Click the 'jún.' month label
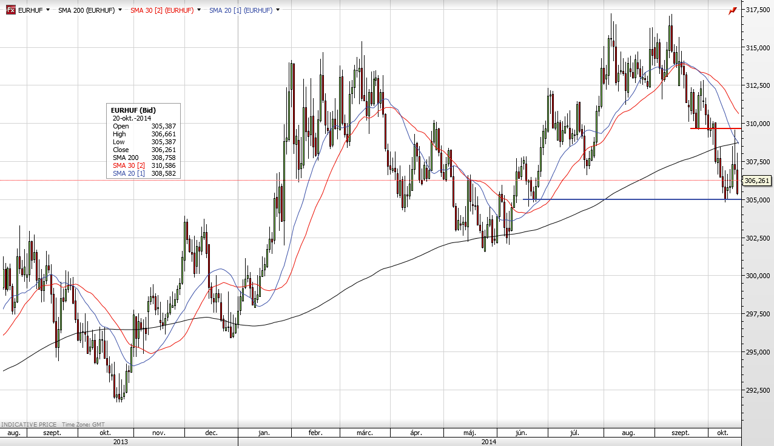This screenshot has height=446, width=774. click(x=521, y=433)
